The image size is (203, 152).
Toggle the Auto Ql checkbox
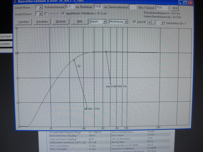[134, 22]
